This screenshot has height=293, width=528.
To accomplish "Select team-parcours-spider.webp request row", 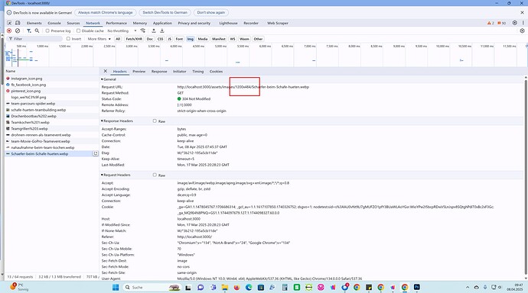I will [x=52, y=104].
